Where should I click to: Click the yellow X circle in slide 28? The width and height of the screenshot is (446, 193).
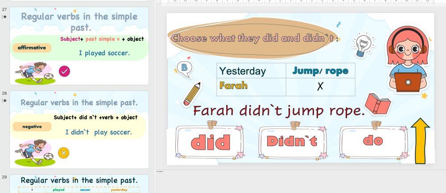(x=64, y=153)
